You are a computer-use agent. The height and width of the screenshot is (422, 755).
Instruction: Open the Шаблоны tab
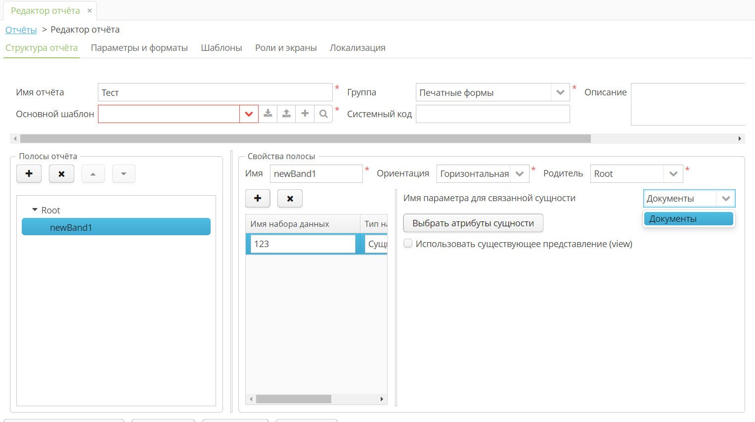(221, 48)
